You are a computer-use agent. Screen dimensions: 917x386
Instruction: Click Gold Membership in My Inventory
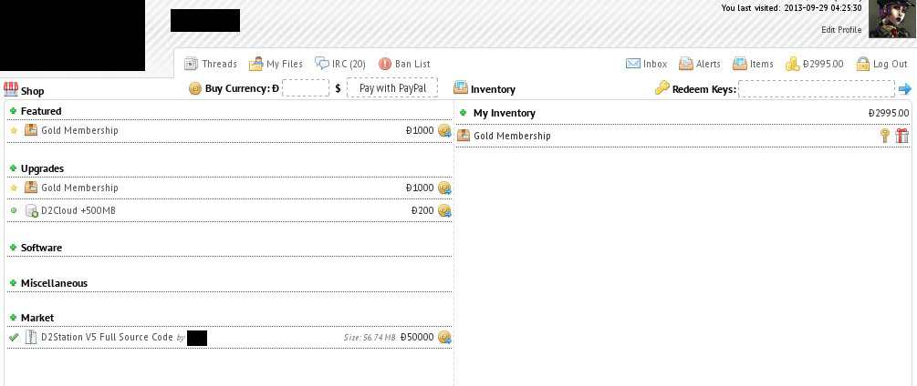tap(512, 136)
